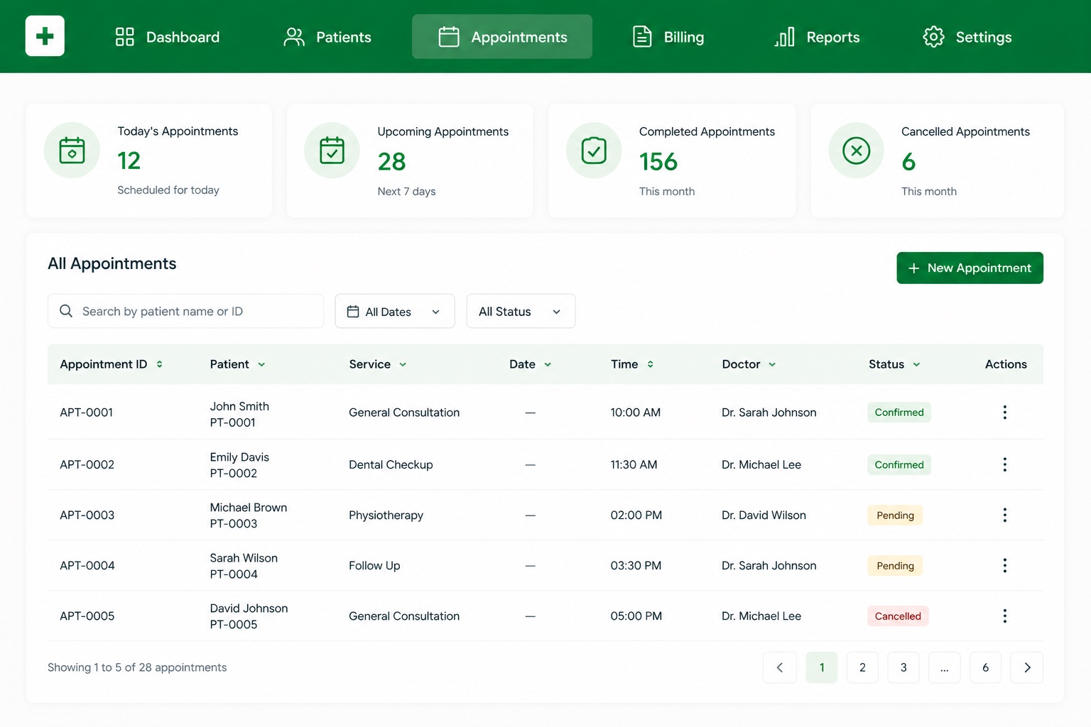
Task: Click the Follow Up service cell
Action: [374, 566]
